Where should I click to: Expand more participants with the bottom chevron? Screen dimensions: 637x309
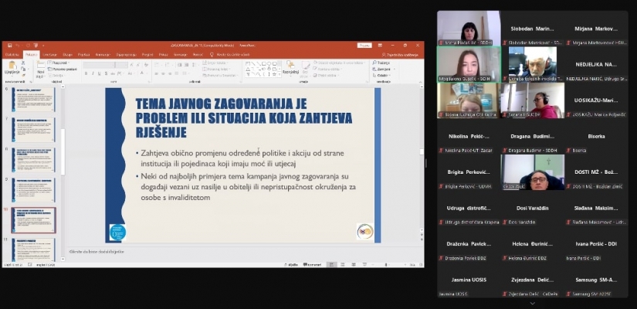point(532,303)
